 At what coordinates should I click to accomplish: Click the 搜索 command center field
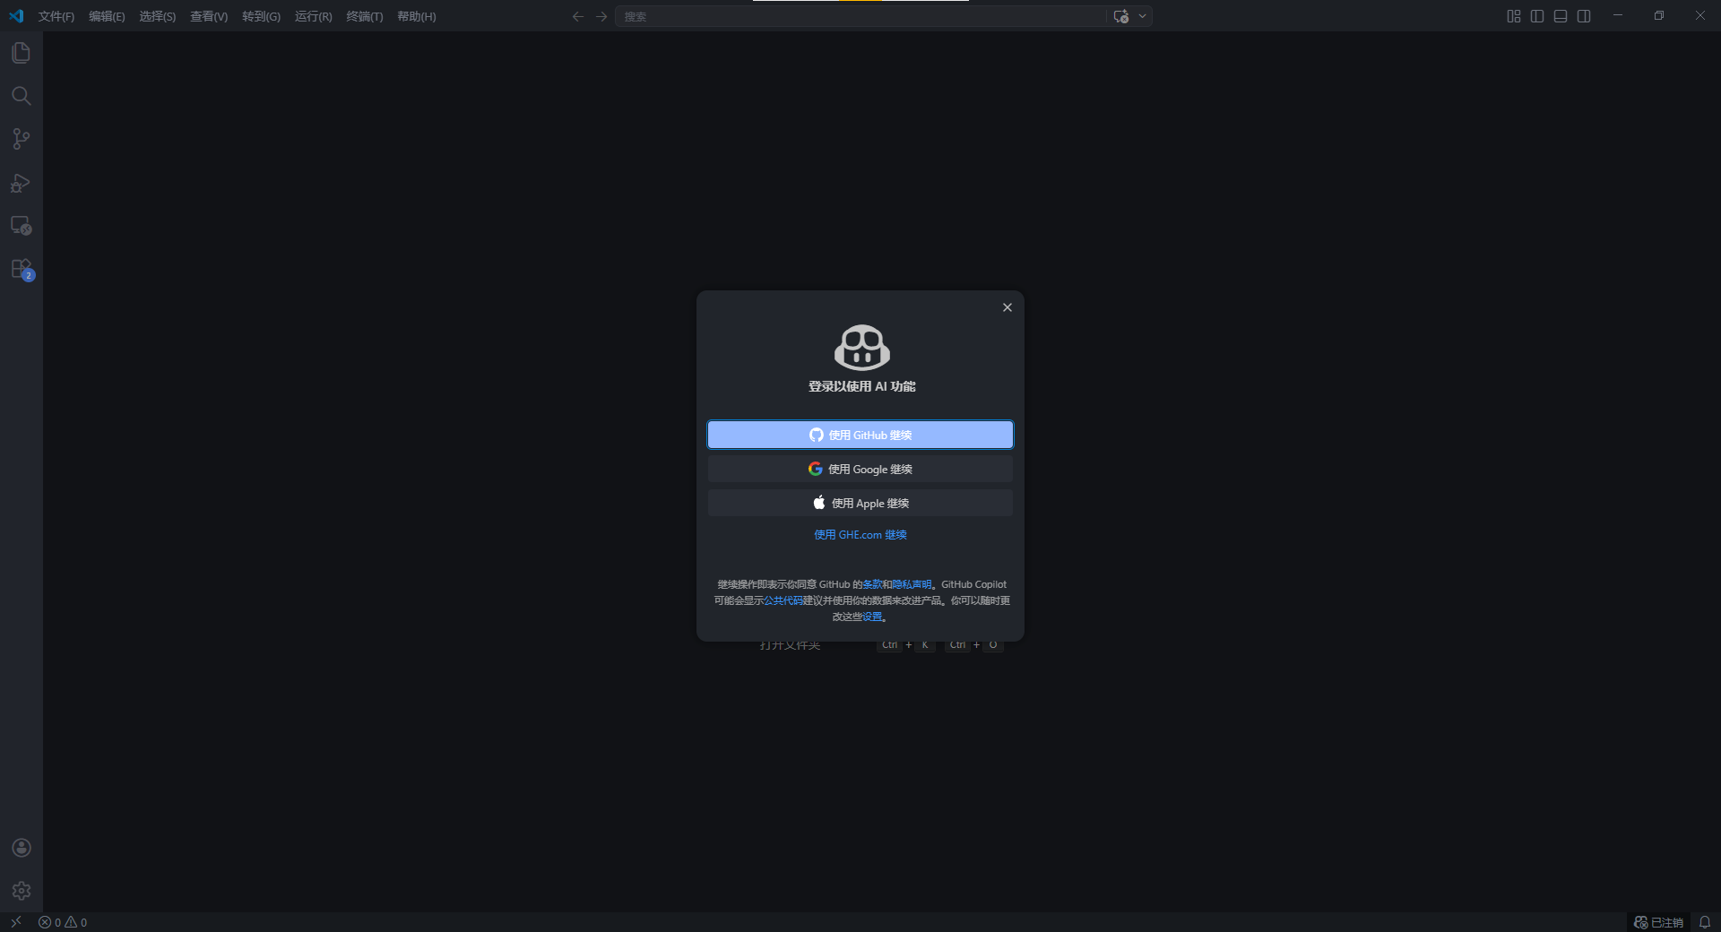point(860,16)
